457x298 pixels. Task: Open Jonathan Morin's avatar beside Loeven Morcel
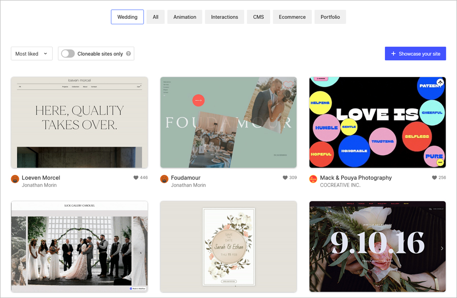coord(15,179)
